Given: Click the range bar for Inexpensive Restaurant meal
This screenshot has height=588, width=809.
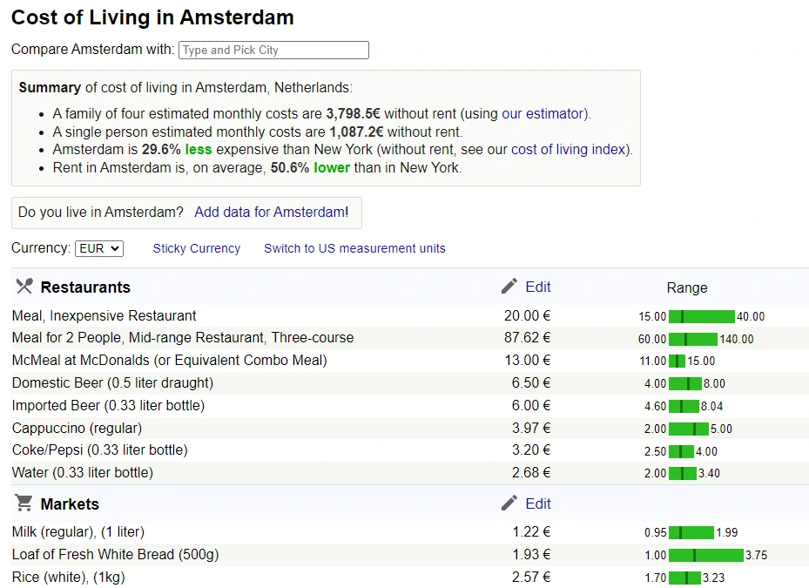Looking at the screenshot, I should pos(702,316).
